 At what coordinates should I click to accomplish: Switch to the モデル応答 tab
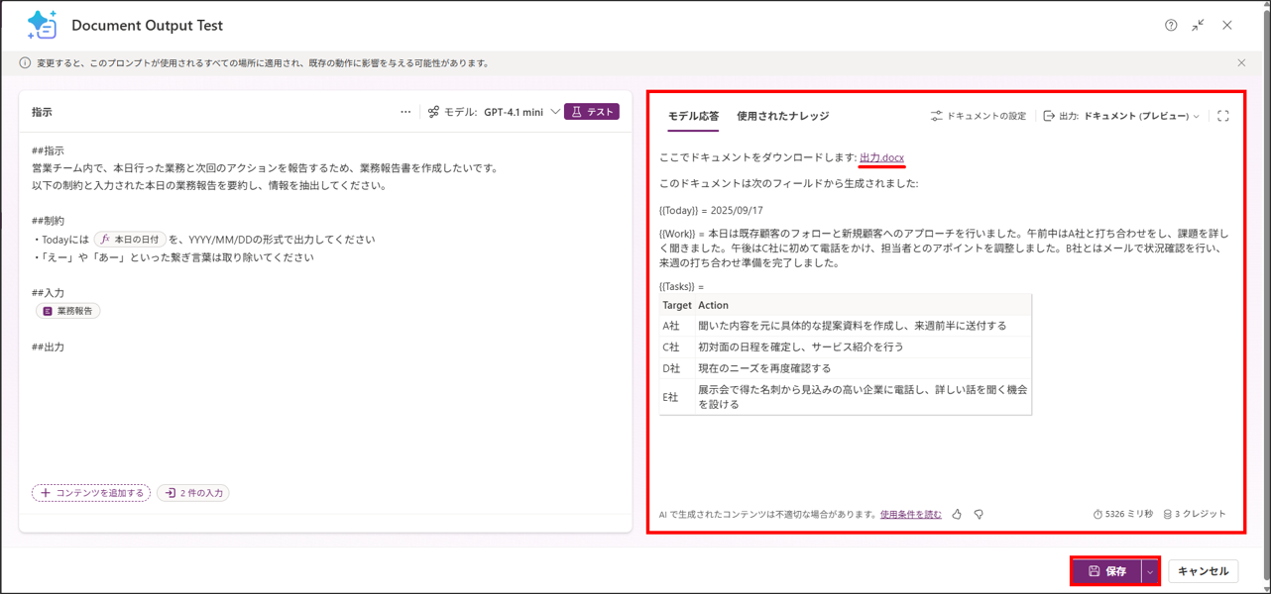tap(693, 116)
